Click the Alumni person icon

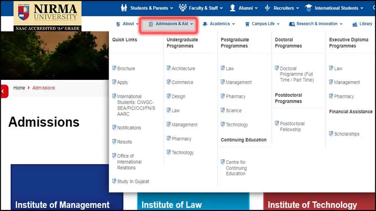pyautogui.click(x=232, y=8)
